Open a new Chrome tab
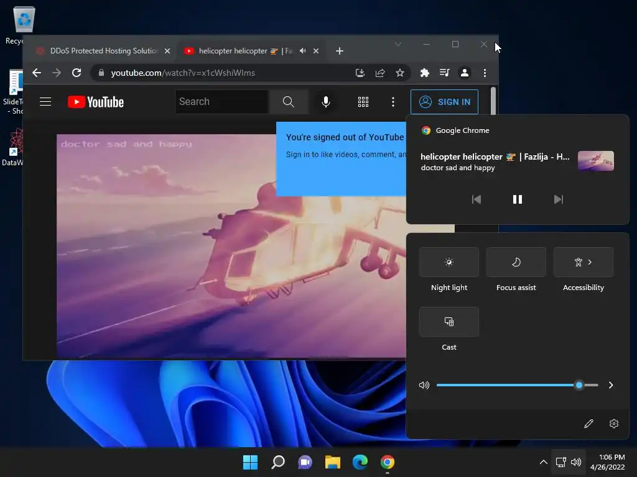Screen dimensions: 637x477 tap(340, 51)
